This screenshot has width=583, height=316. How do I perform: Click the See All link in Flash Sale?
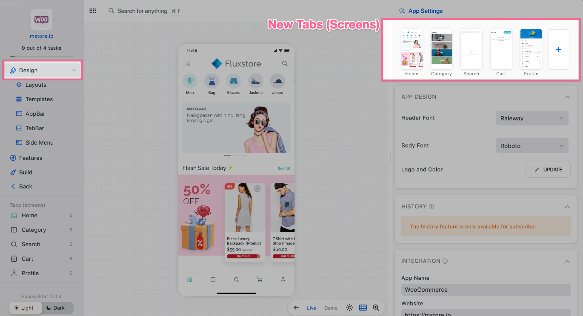283,168
